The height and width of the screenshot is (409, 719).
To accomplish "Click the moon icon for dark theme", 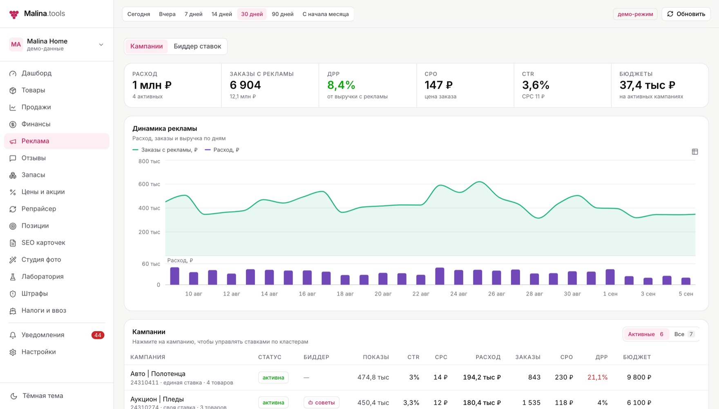I will click(x=14, y=396).
